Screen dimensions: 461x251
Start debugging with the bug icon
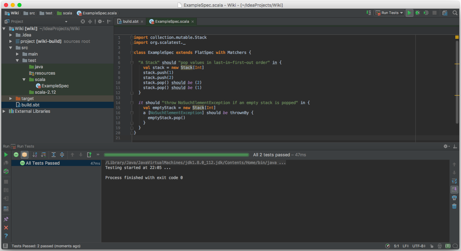[x=417, y=13]
